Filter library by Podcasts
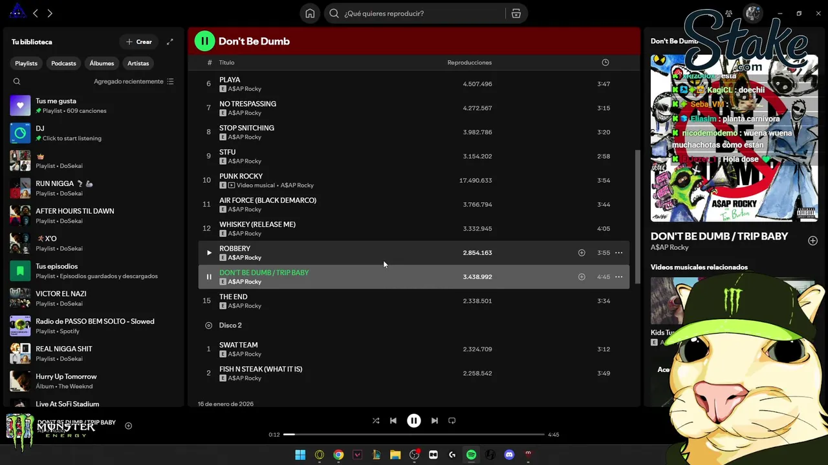Image resolution: width=828 pixels, height=465 pixels. [x=63, y=63]
